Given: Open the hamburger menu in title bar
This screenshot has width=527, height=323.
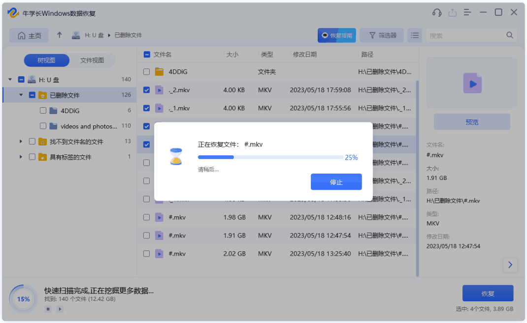Looking at the screenshot, I should tap(467, 12).
